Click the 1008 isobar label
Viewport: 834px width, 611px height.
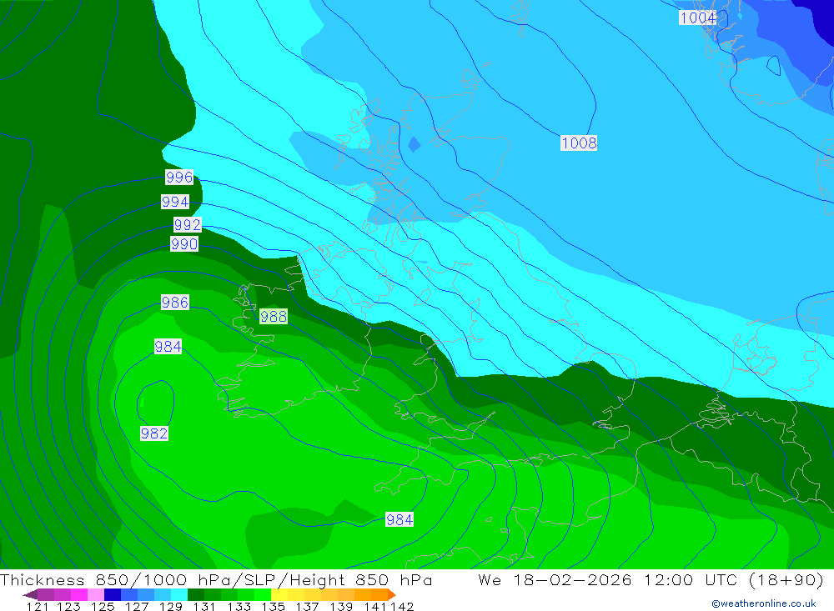[x=579, y=143]
